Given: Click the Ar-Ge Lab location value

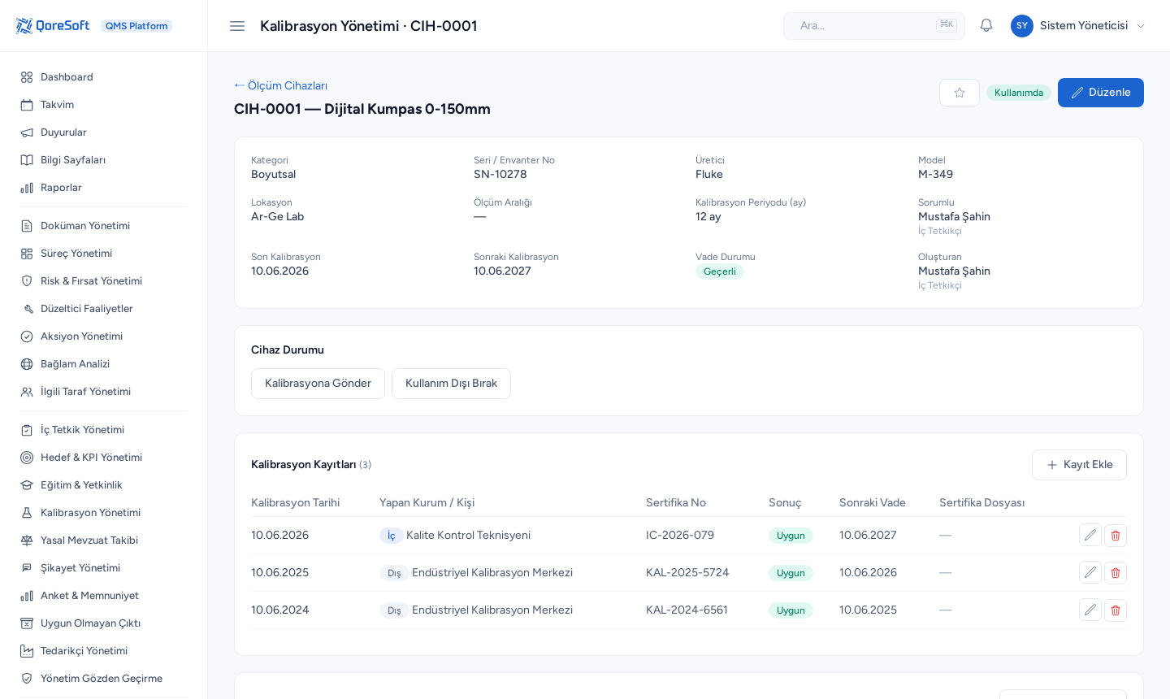Looking at the screenshot, I should click(278, 217).
